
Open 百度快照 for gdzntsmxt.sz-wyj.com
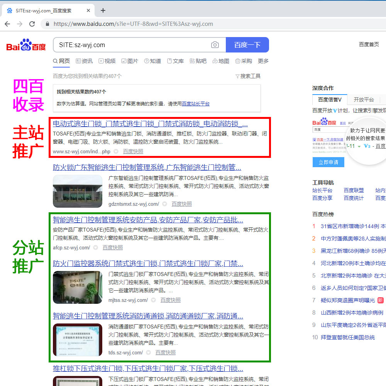(181, 204)
